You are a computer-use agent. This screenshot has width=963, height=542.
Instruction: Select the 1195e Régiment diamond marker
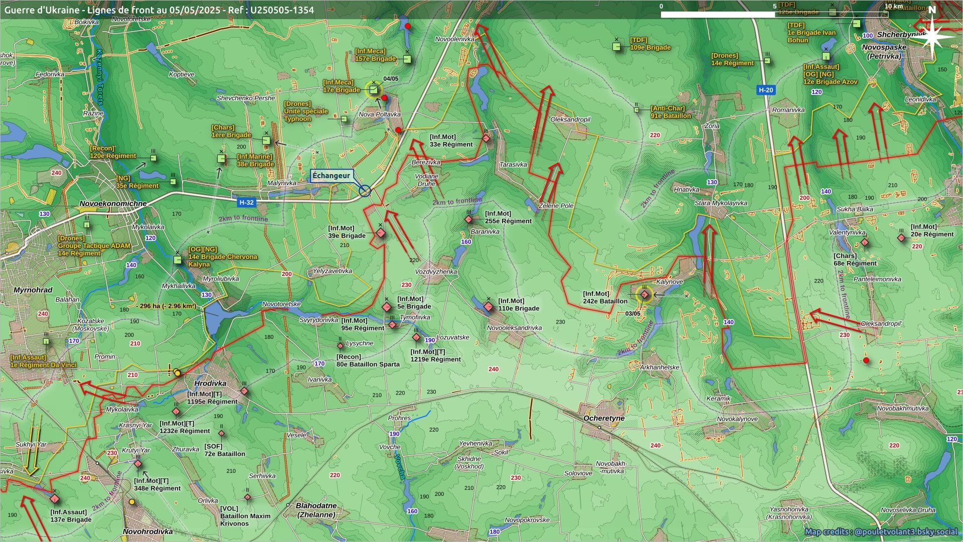pos(244,391)
